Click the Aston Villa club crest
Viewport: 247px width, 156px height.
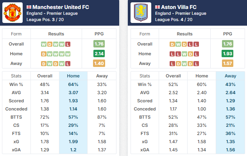(141, 14)
